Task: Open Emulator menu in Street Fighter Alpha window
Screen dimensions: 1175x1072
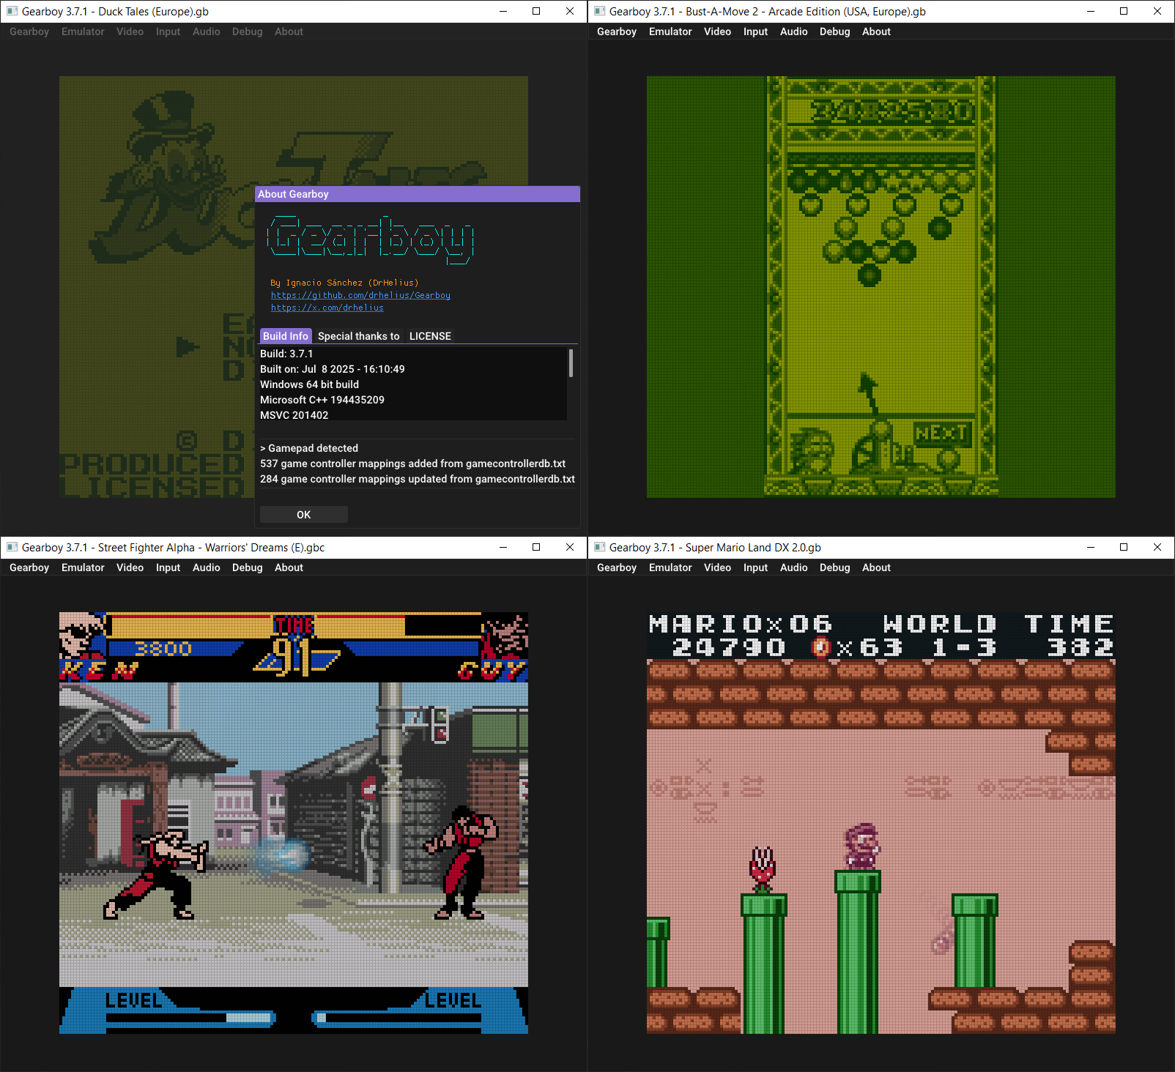Action: point(83,567)
